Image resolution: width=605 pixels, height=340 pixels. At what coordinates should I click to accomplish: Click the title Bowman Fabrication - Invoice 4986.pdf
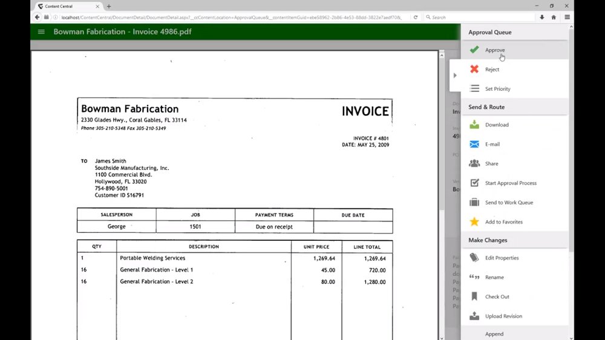click(122, 31)
